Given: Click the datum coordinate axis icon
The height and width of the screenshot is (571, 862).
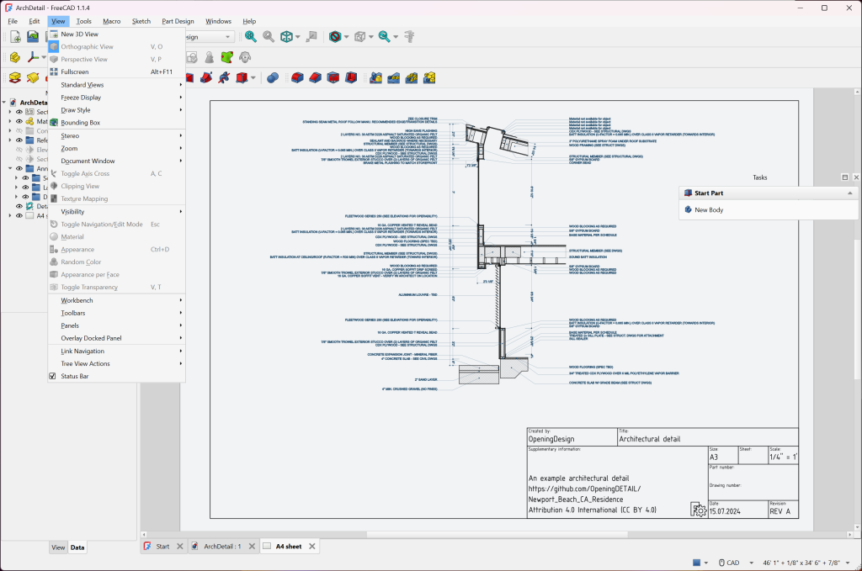Looking at the screenshot, I should pos(33,57).
